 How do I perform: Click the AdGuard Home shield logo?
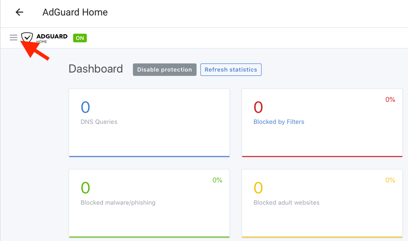(x=27, y=37)
